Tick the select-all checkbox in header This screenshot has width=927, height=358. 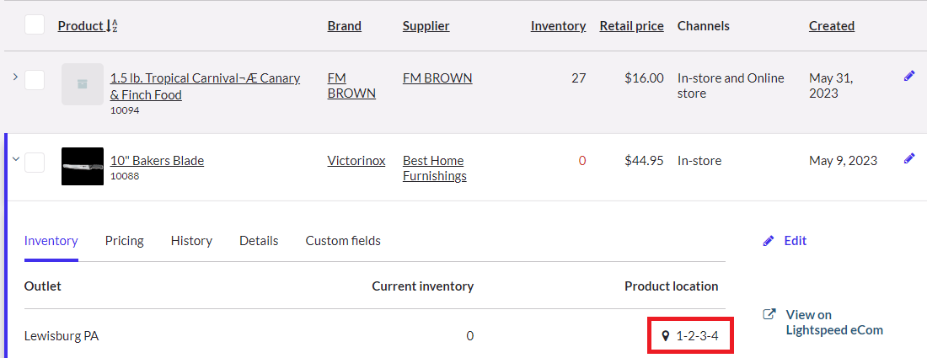35,24
